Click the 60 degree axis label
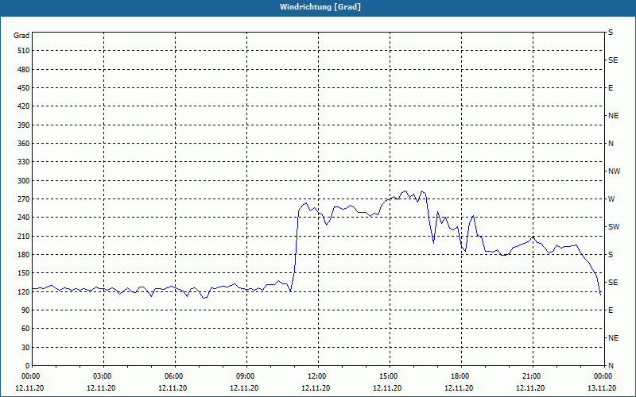 tap(25, 329)
